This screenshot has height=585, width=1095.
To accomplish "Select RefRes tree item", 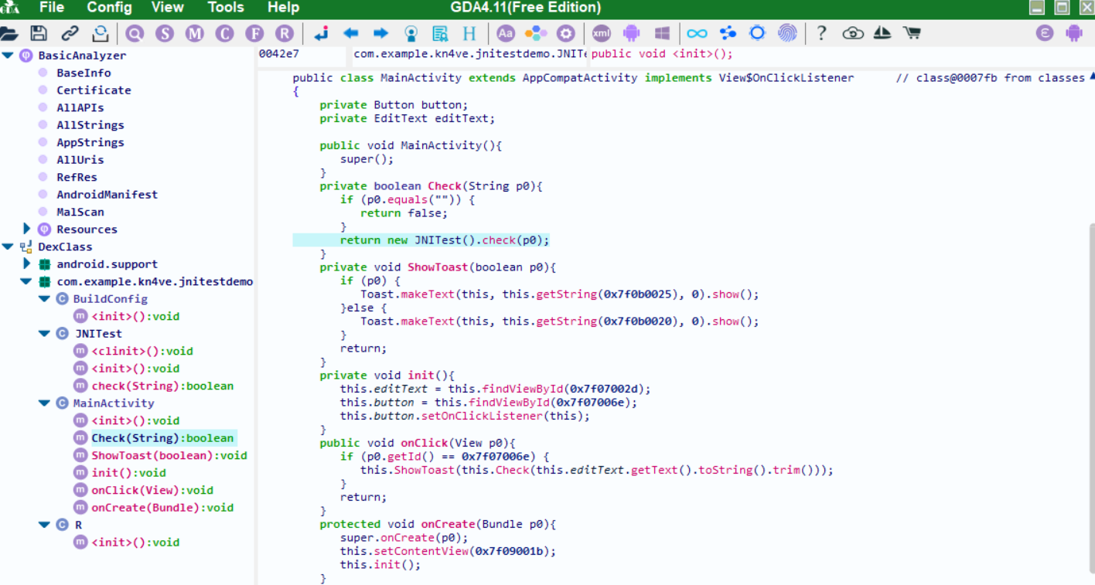I will (77, 177).
